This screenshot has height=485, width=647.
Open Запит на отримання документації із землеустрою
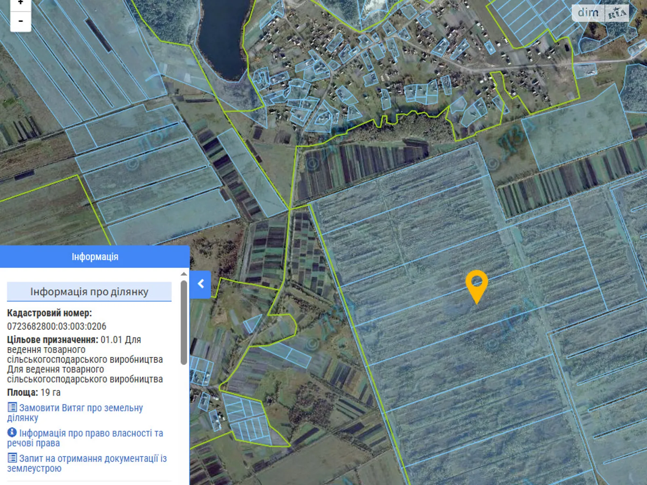[93, 459]
